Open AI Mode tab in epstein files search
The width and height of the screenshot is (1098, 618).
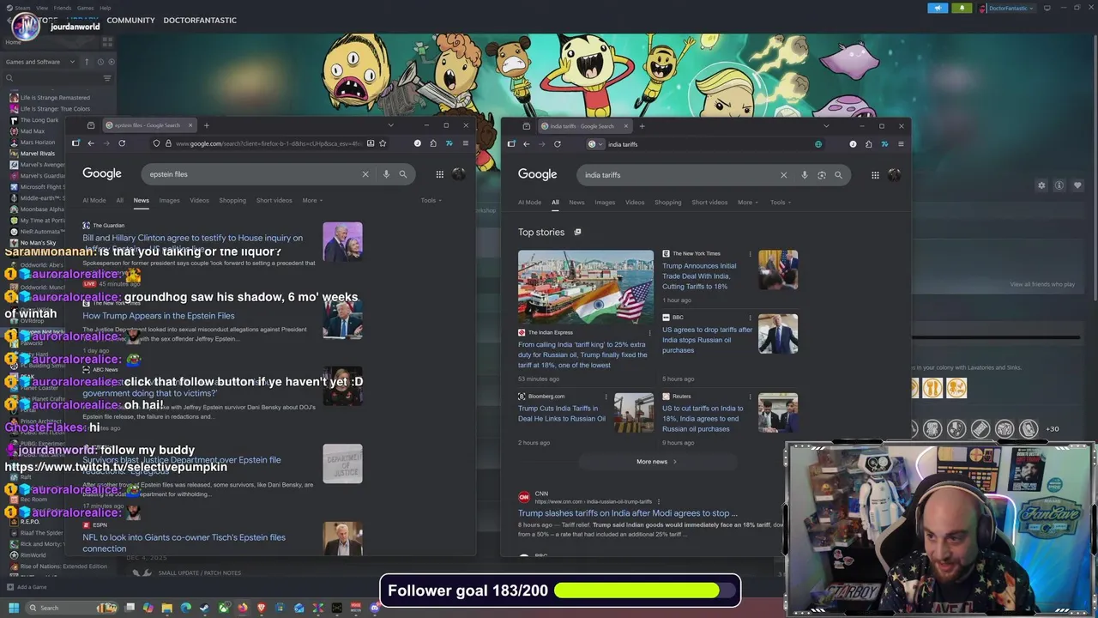[94, 200]
